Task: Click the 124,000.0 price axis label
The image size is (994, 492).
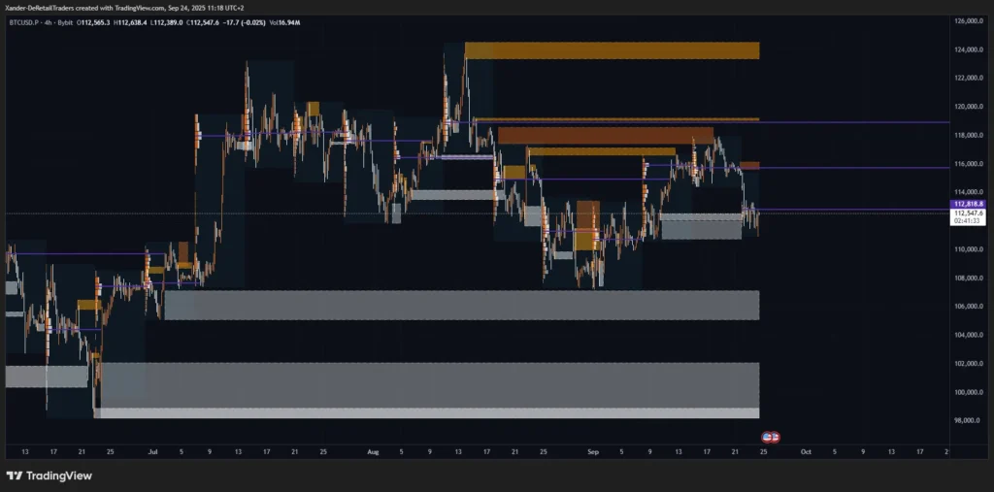Action: click(x=968, y=49)
